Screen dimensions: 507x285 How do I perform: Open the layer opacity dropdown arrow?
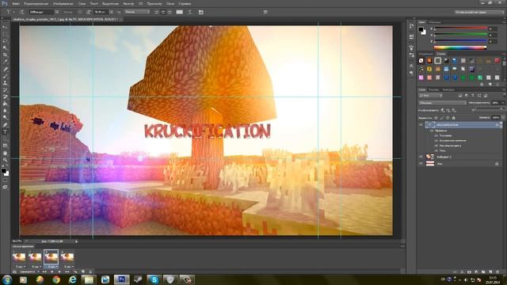point(502,103)
